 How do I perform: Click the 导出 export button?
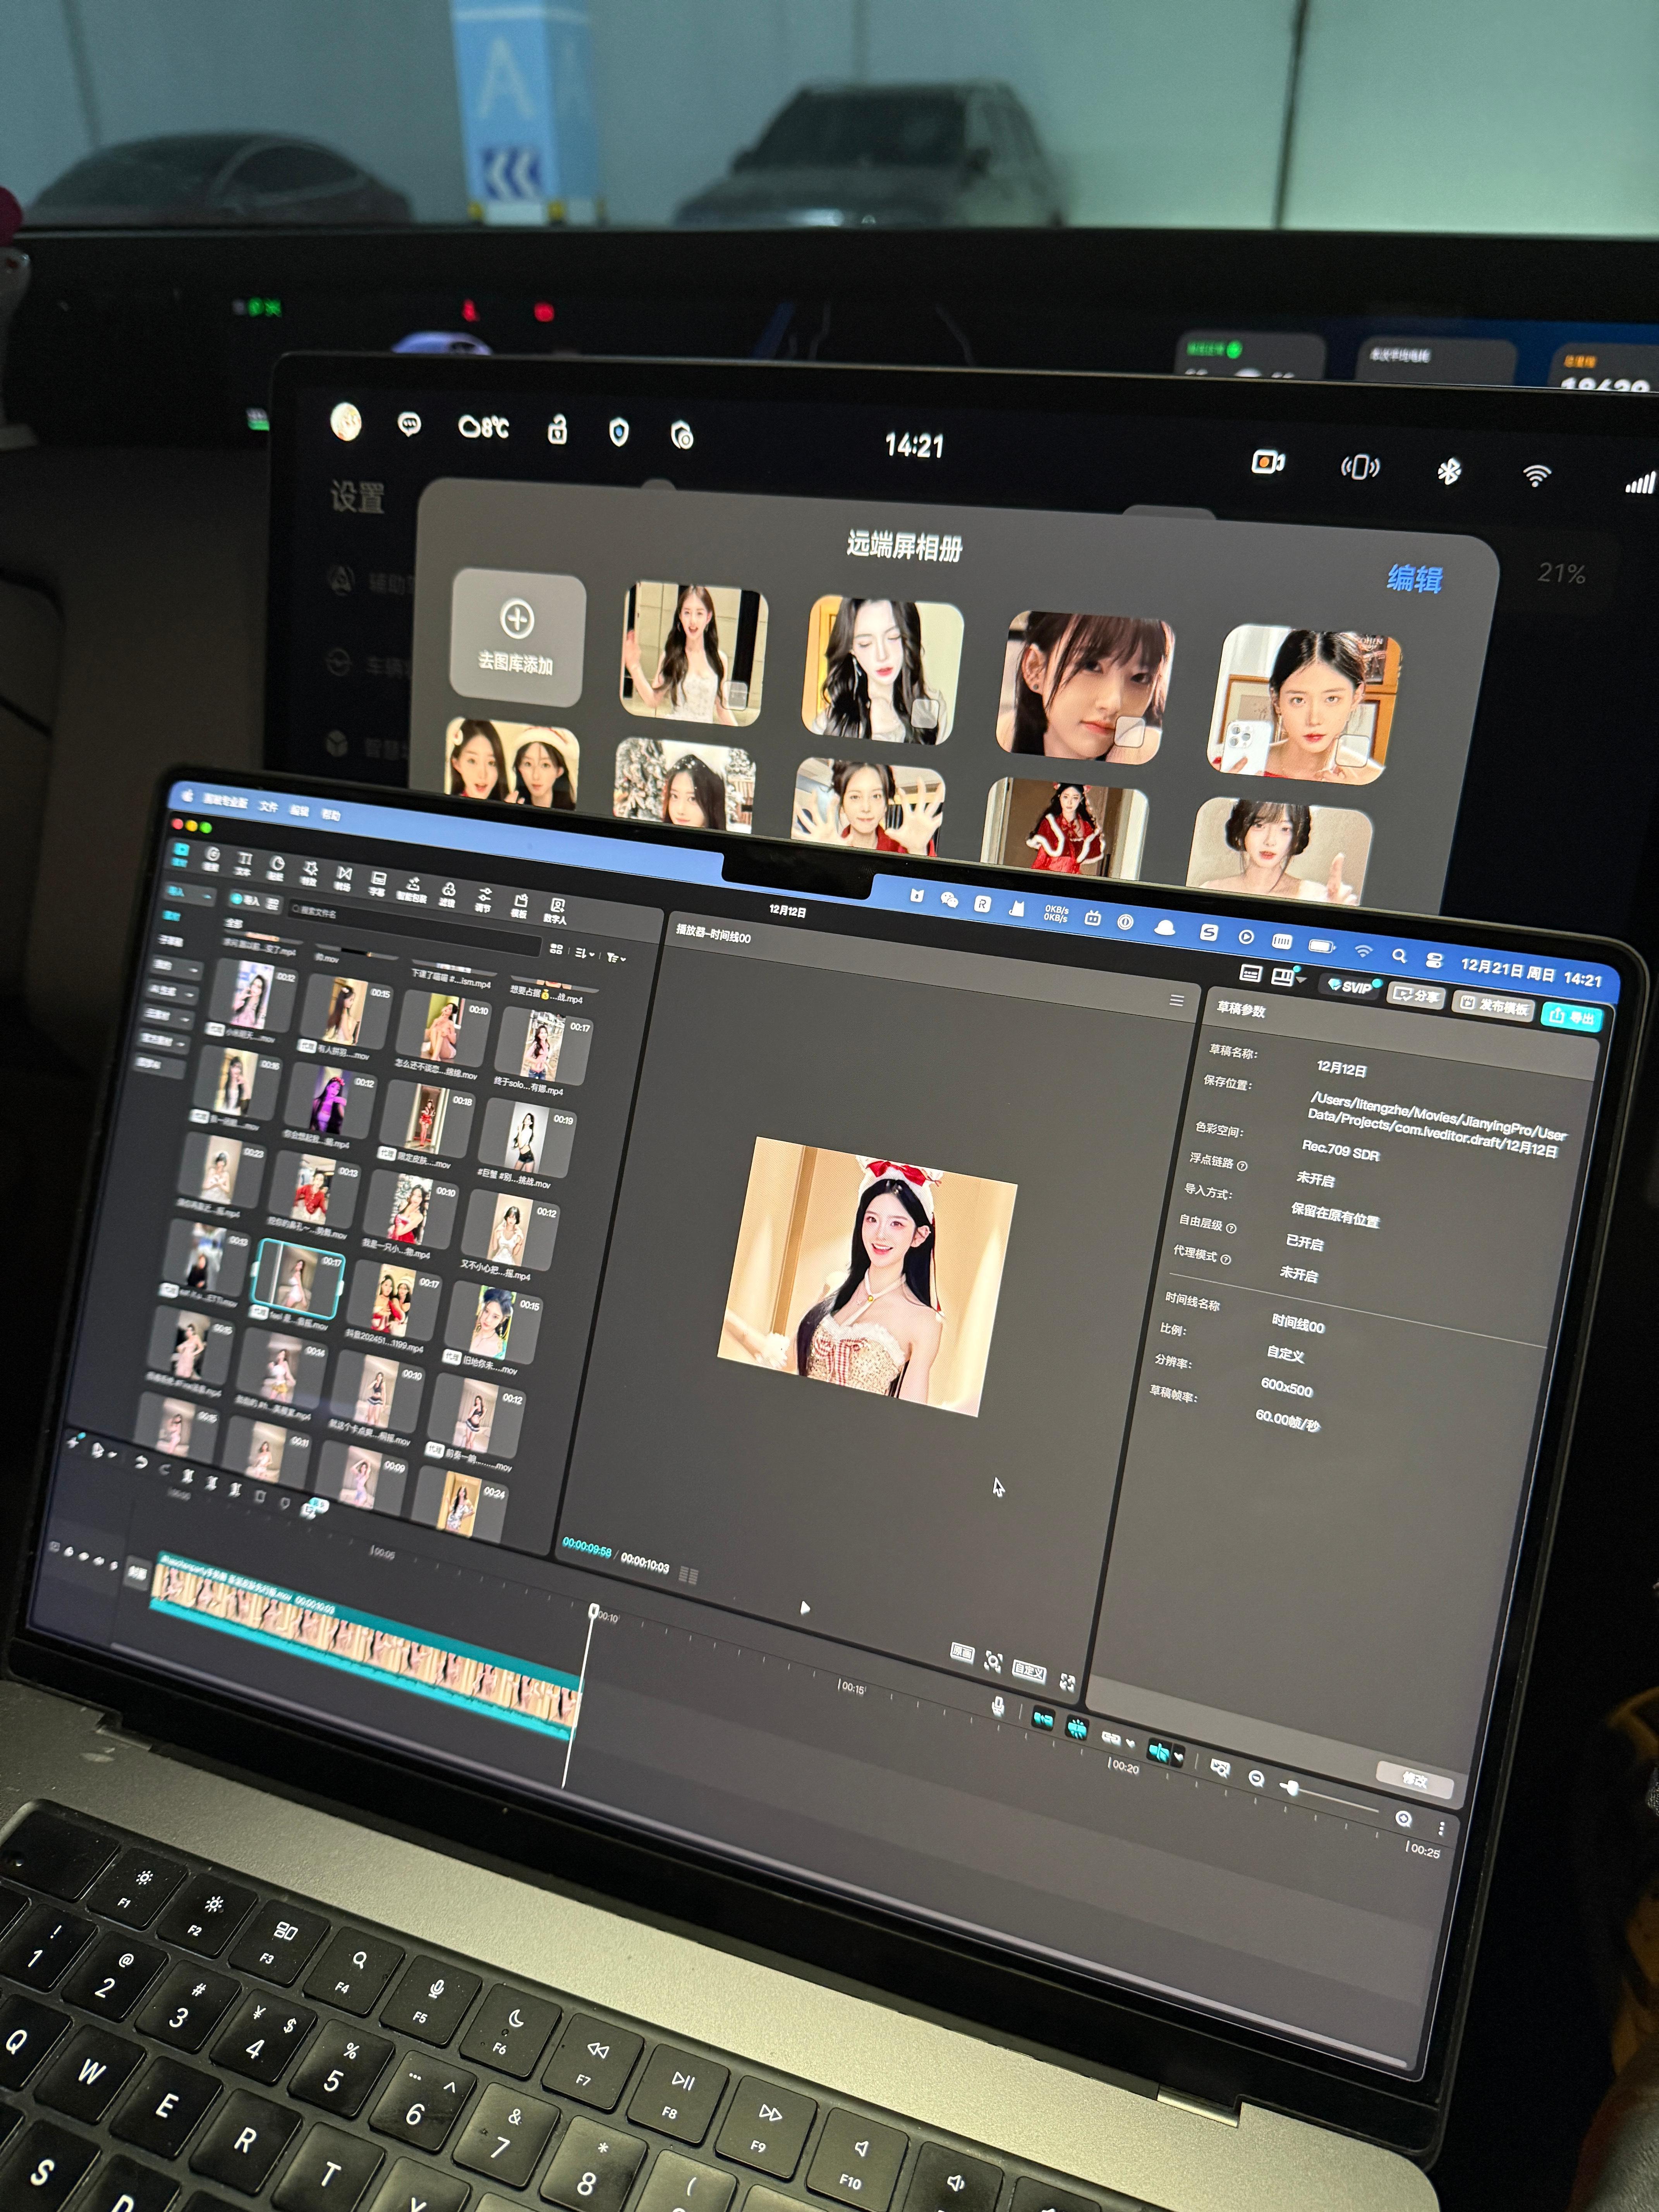pos(1571,1017)
